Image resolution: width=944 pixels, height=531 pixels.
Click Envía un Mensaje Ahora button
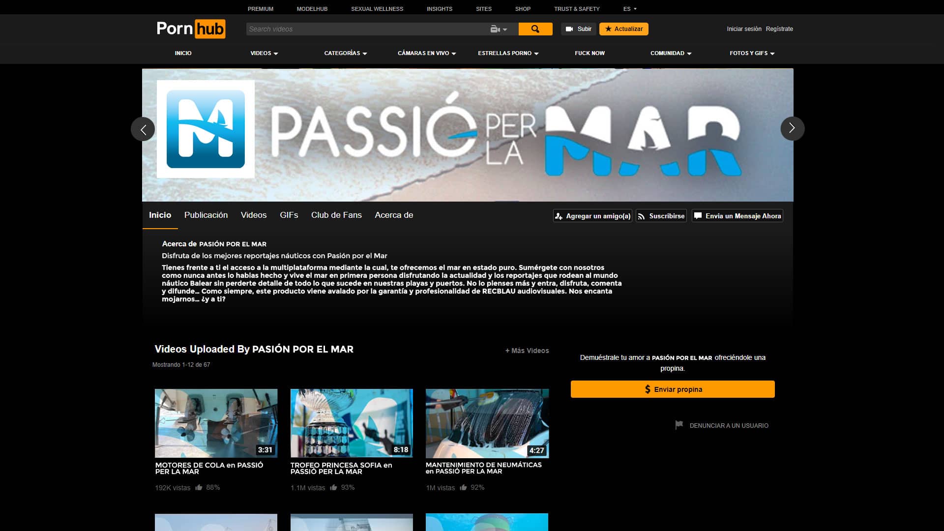[737, 216]
